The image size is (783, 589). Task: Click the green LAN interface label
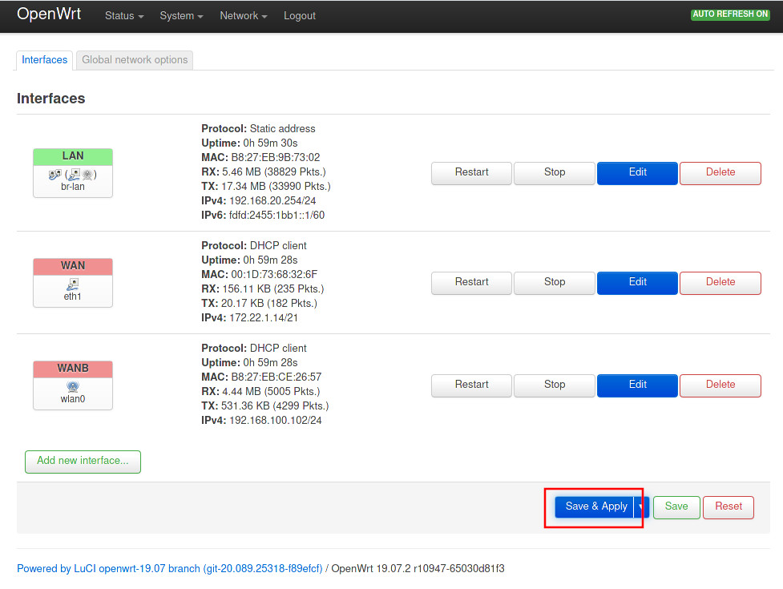(73, 156)
